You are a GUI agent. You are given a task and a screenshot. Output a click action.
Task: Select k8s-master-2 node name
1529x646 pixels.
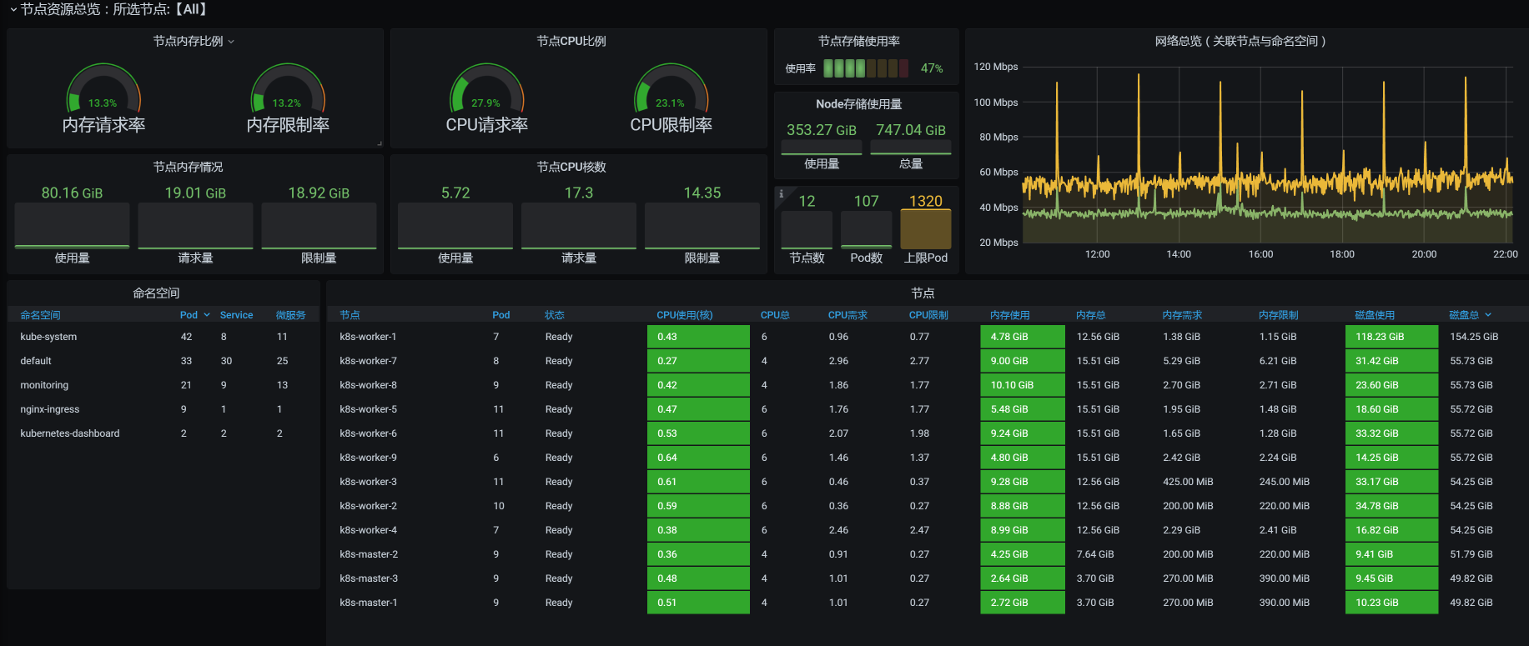368,554
